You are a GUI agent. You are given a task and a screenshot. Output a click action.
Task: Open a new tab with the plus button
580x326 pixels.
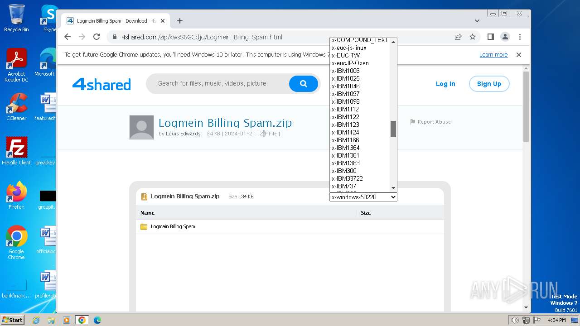[180, 21]
